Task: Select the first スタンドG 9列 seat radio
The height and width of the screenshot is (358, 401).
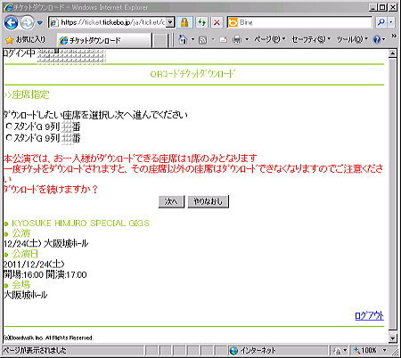Action: pyautogui.click(x=9, y=126)
